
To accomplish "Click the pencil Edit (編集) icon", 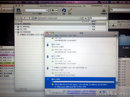I will click(70, 10).
